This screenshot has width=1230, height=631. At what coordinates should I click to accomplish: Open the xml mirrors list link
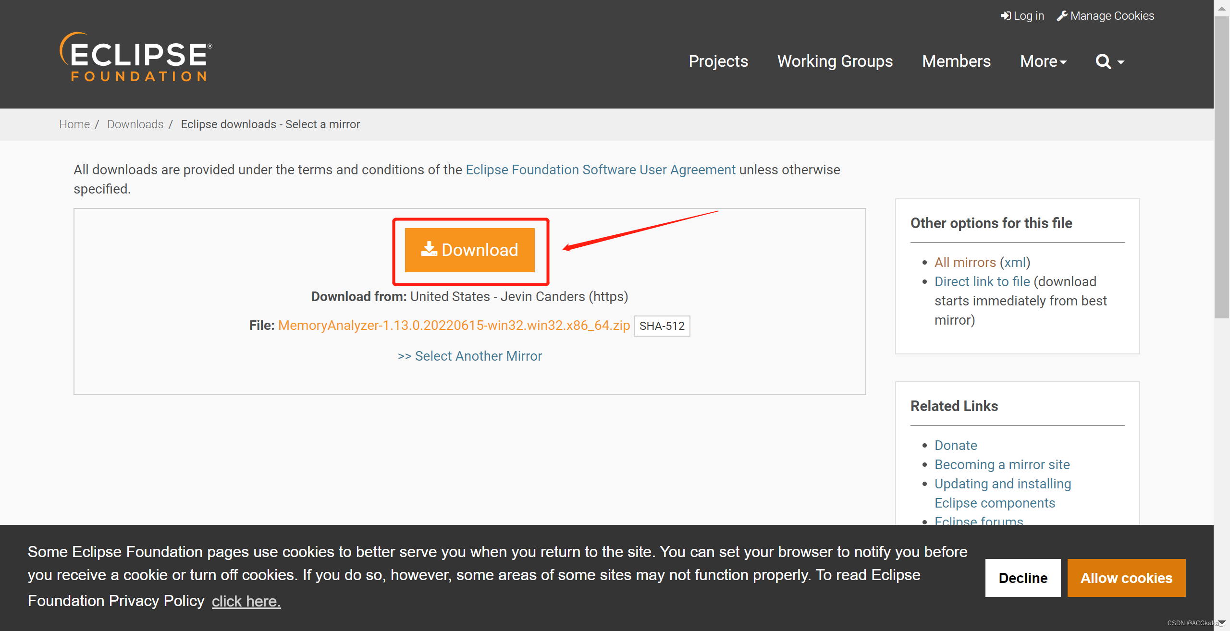[1015, 263]
